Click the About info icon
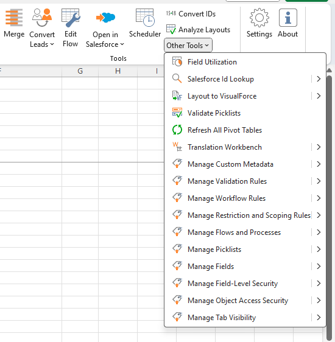335x342 pixels. (x=288, y=18)
